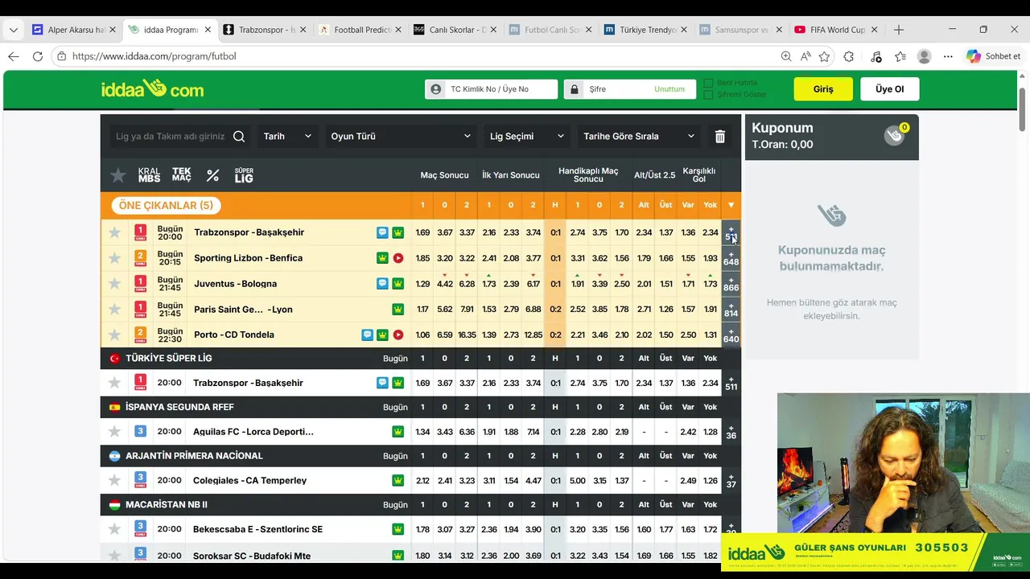Favorite the Juventus - Bologna match star
This screenshot has width=1030, height=579.
114,284
